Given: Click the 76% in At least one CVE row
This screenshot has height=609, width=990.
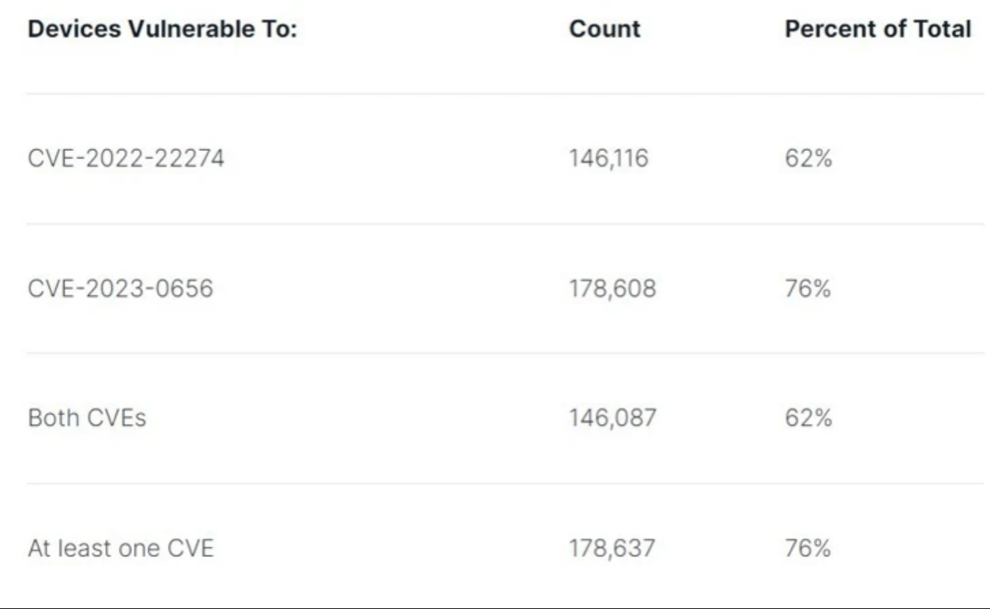Looking at the screenshot, I should (x=807, y=548).
